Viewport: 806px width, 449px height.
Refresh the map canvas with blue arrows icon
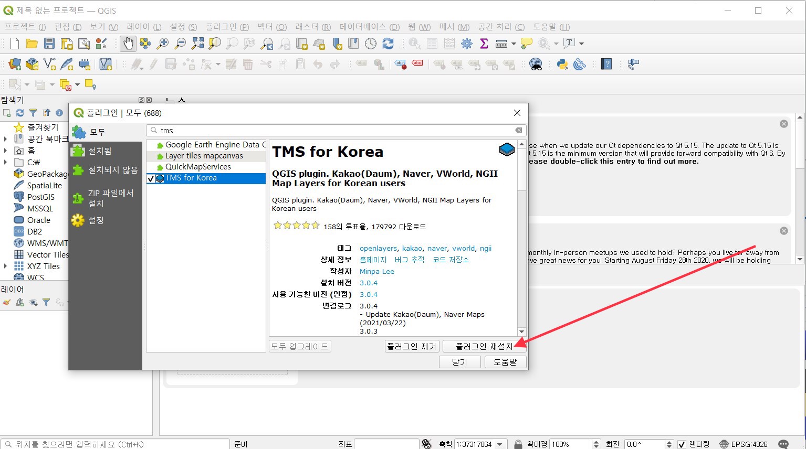click(388, 44)
